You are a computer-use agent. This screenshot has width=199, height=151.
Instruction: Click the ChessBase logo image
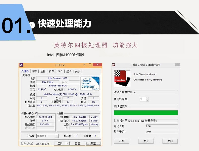[122, 78]
